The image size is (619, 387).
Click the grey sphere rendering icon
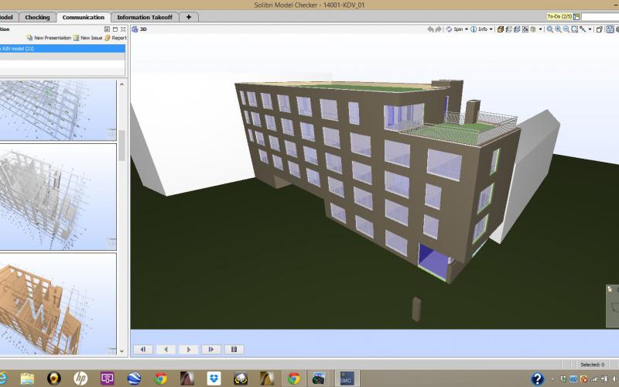pyautogui.click(x=533, y=29)
